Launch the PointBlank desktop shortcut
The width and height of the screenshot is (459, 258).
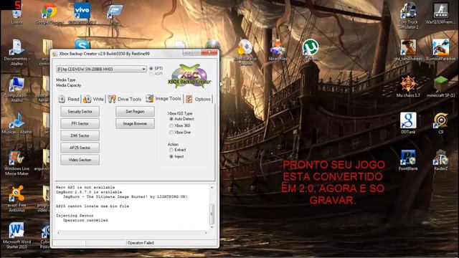click(x=408, y=160)
